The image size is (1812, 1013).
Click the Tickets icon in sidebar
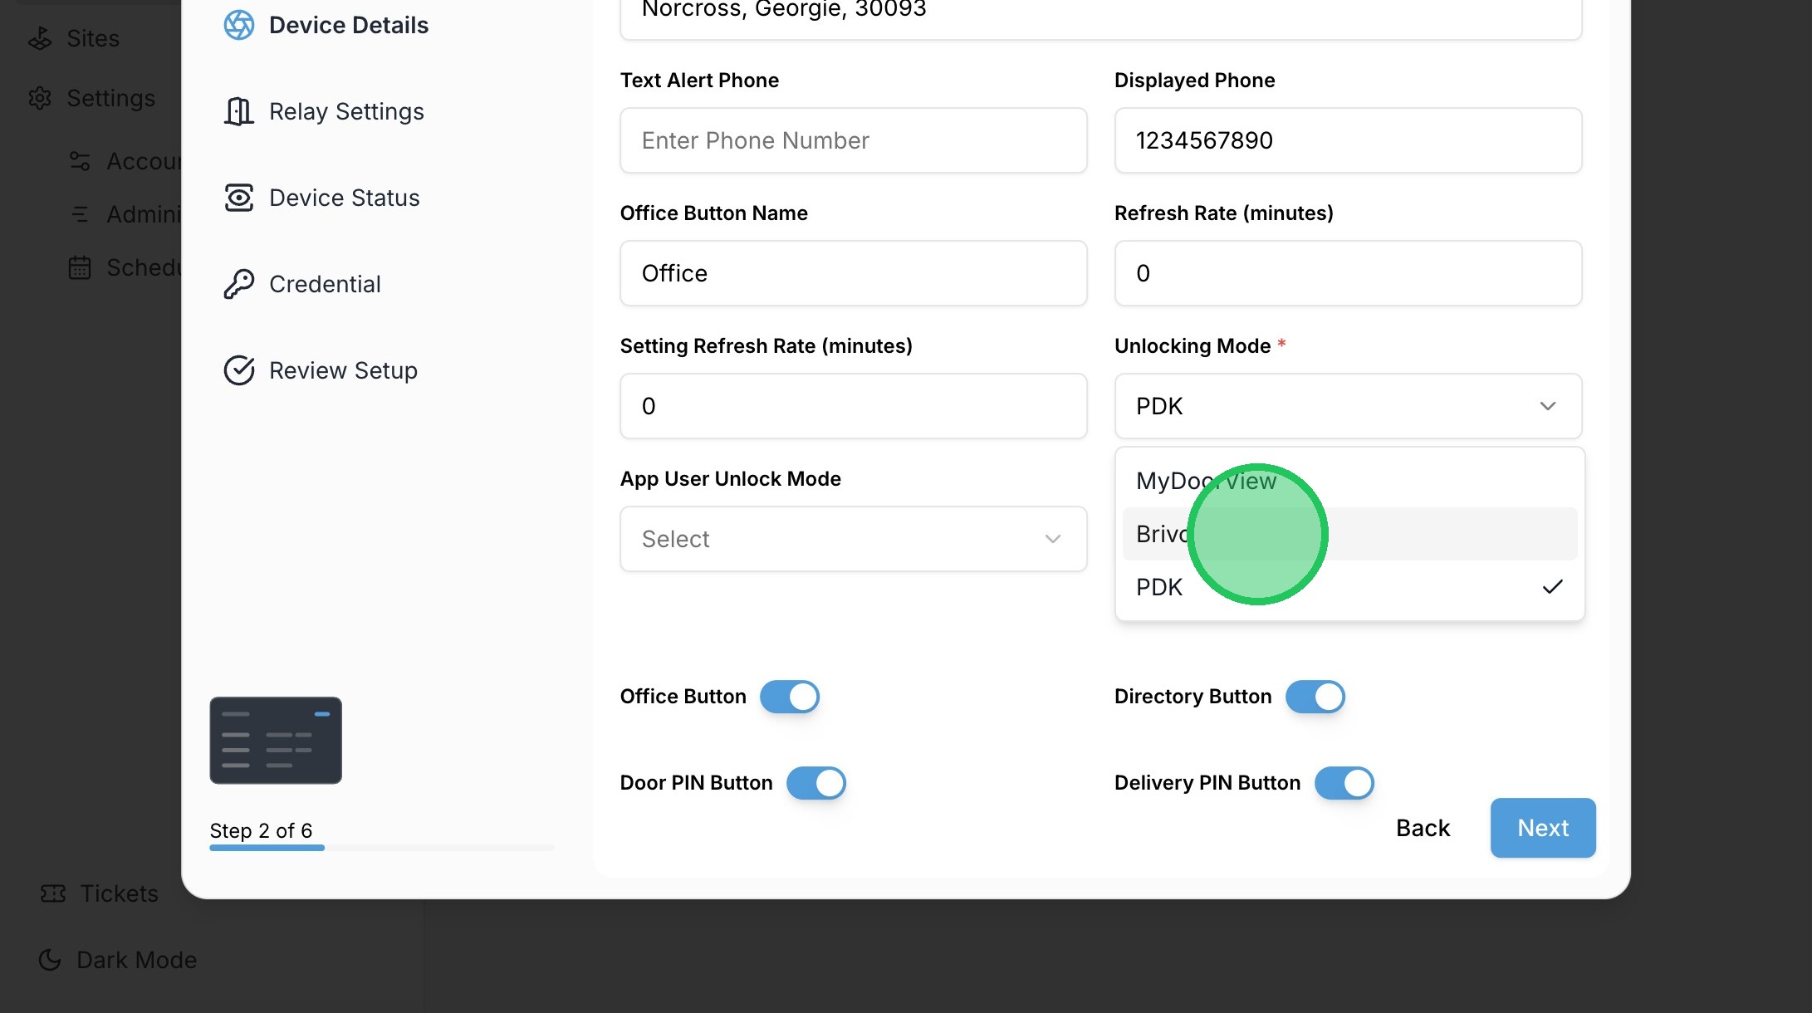coord(53,893)
